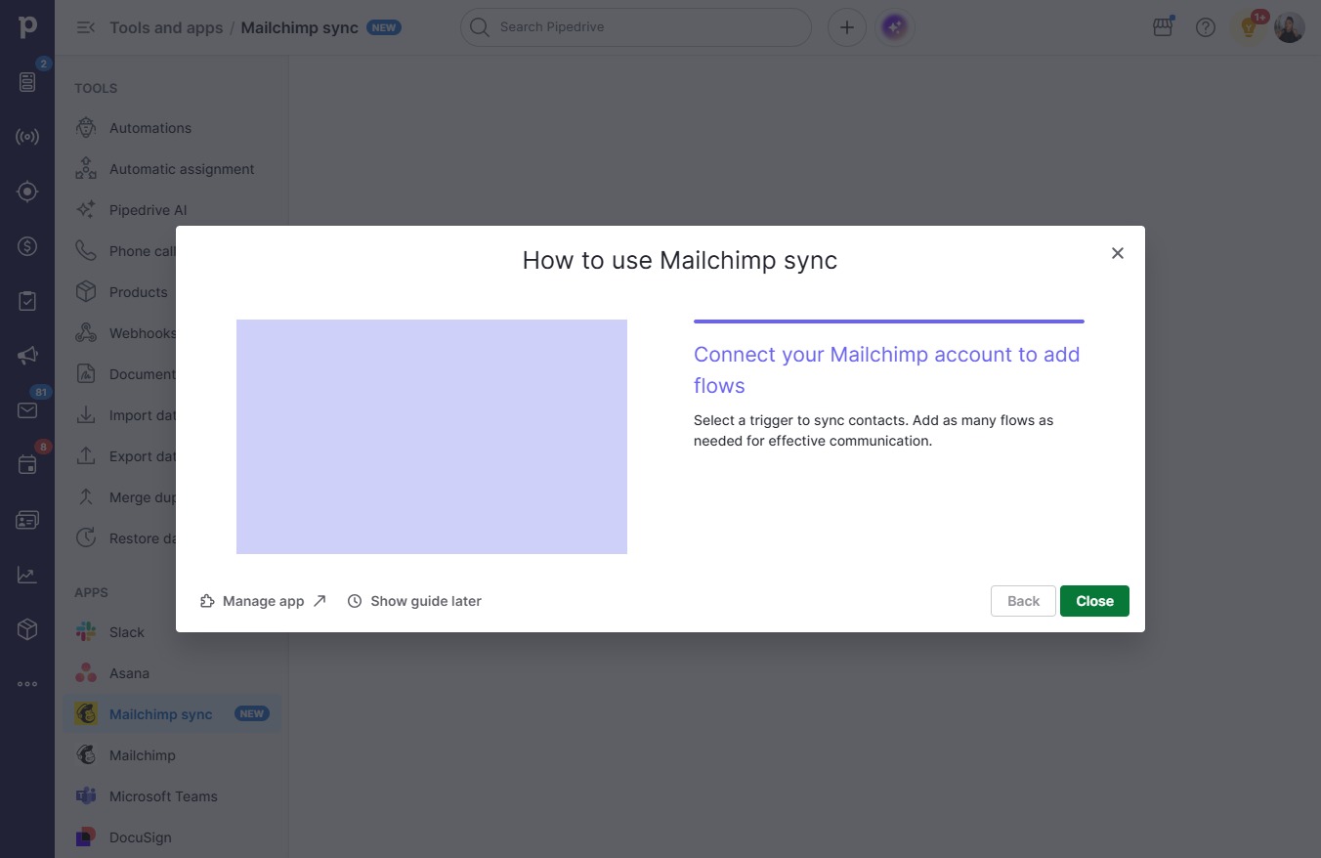
Task: Click the Slack app icon
Action: (x=86, y=632)
